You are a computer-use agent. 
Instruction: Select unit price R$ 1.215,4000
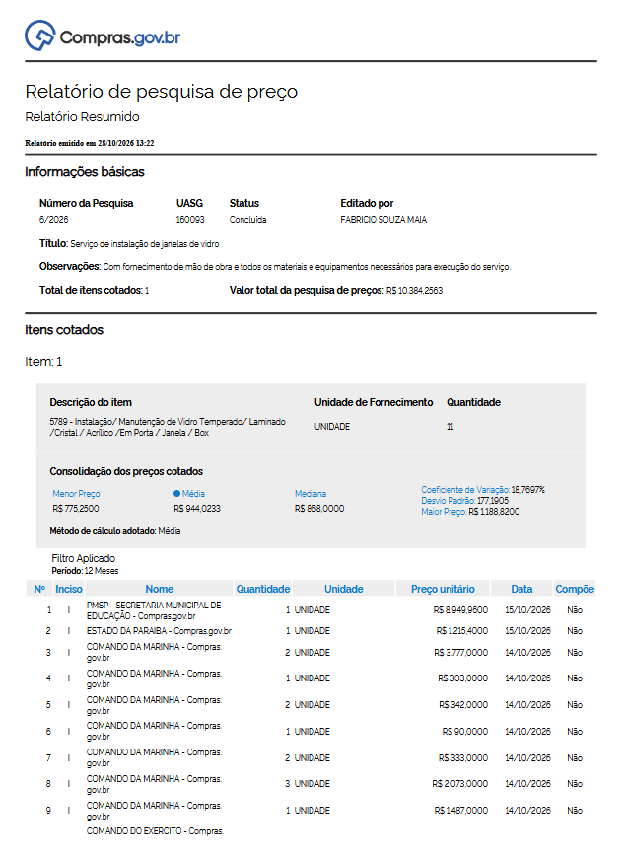coord(462,631)
